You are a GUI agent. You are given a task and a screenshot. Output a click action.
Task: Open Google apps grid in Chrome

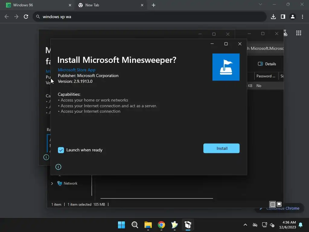point(298,33)
